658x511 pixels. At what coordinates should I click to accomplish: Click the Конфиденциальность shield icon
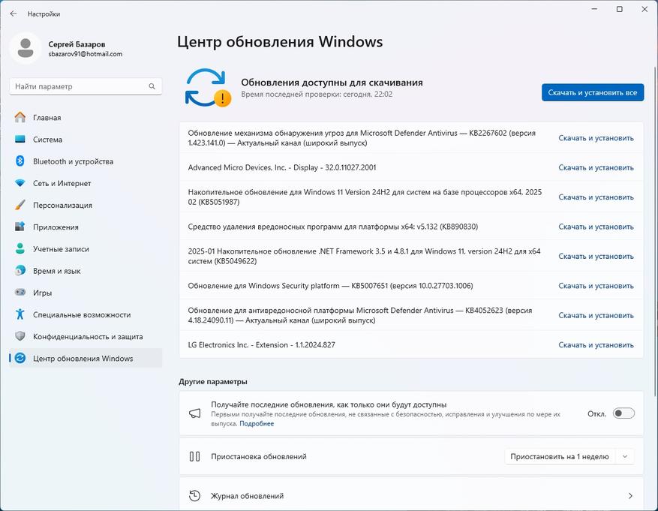click(20, 336)
